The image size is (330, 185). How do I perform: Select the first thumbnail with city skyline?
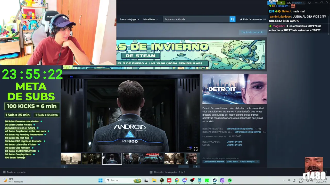[71, 159]
